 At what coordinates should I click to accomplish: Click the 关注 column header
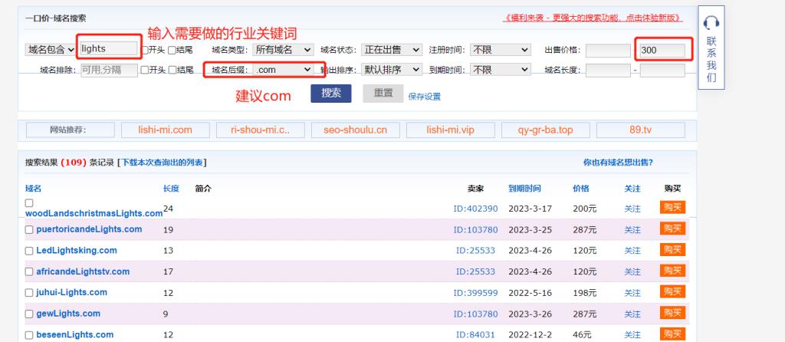coord(632,189)
